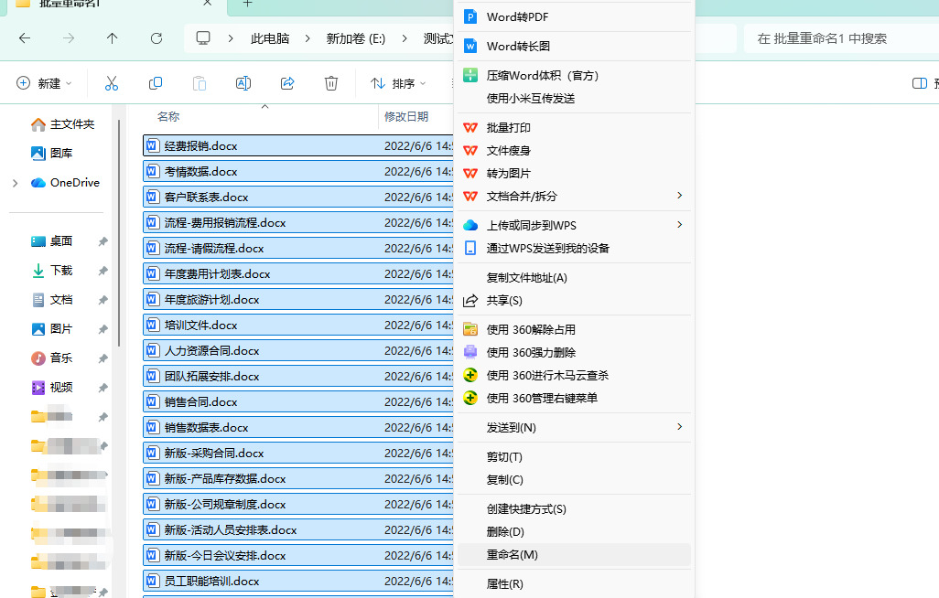This screenshot has height=598, width=939.
Task: Click the Share icon in toolbar
Action: pyautogui.click(x=287, y=83)
